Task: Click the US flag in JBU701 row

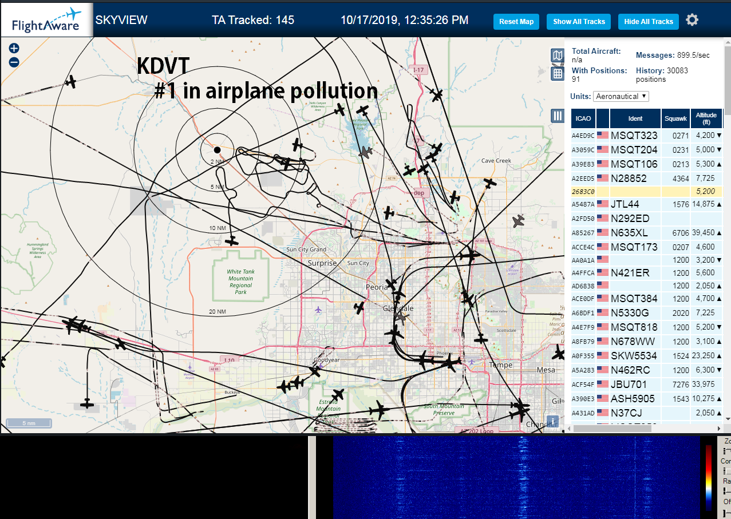Action: pos(603,384)
